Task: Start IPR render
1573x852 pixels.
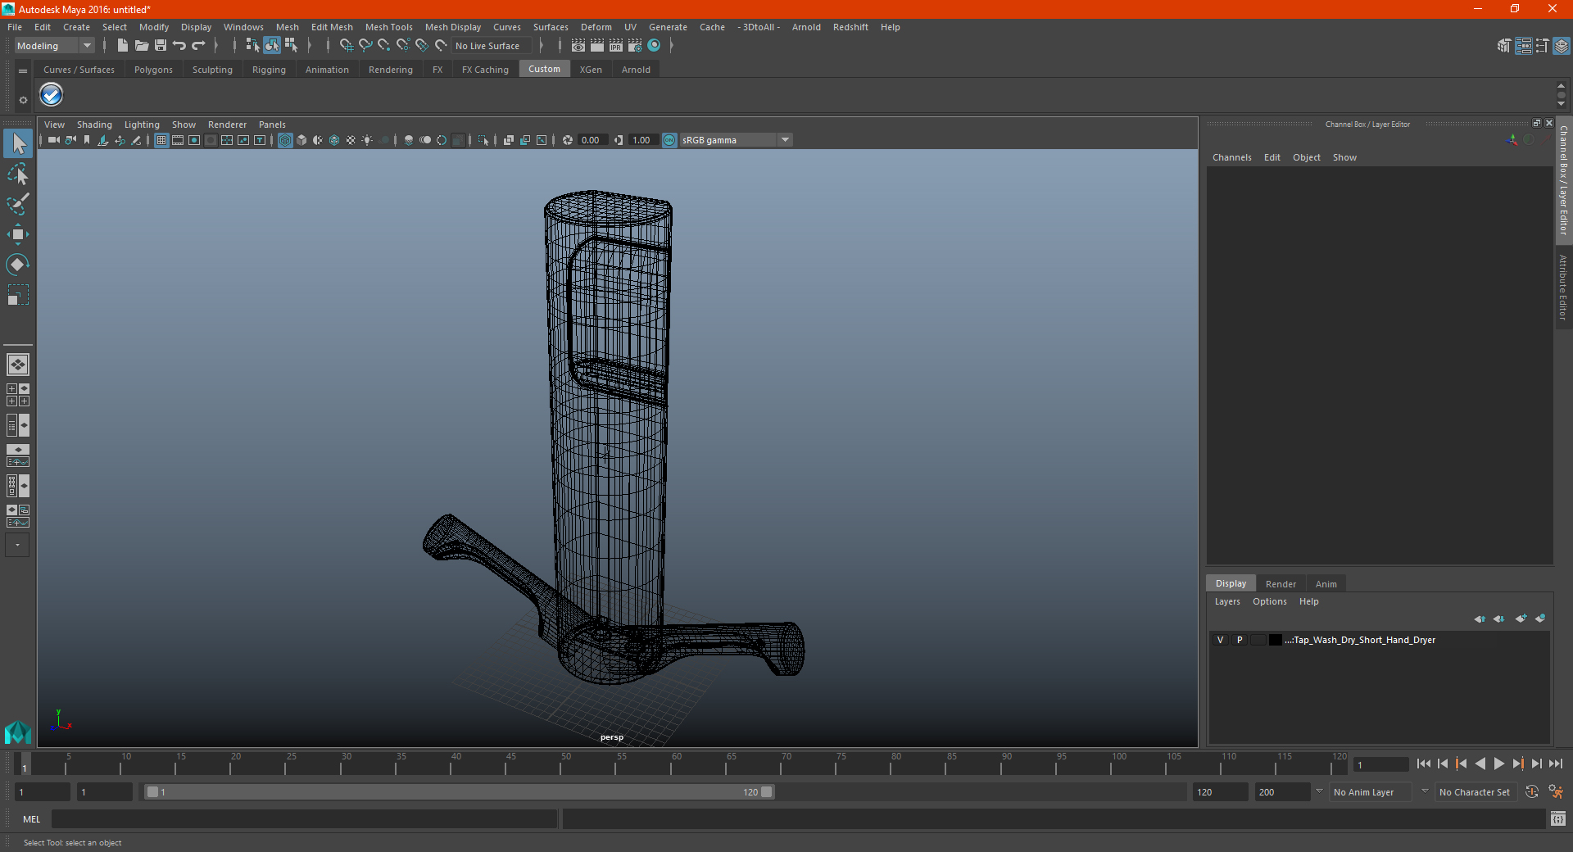Action: click(616, 46)
